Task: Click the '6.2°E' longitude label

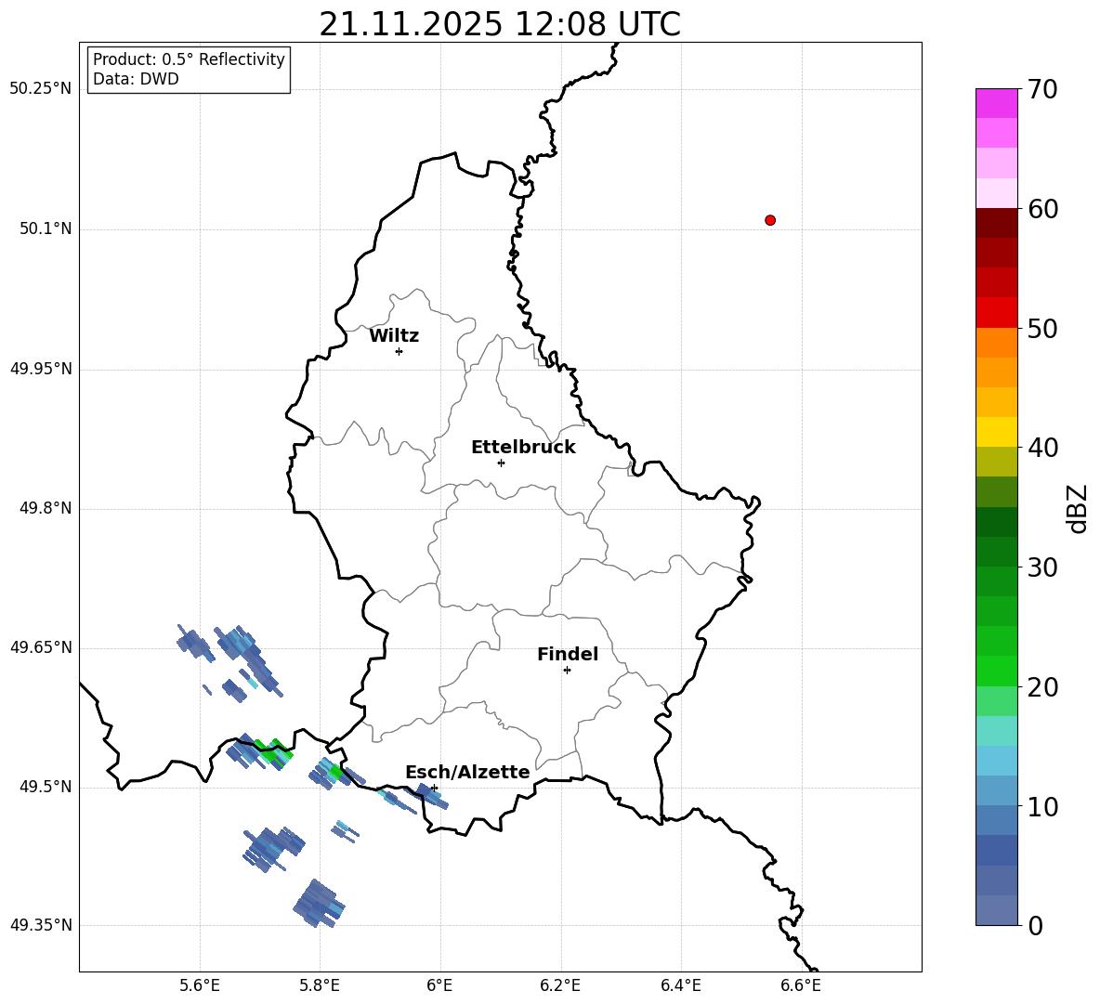Action: click(560, 985)
